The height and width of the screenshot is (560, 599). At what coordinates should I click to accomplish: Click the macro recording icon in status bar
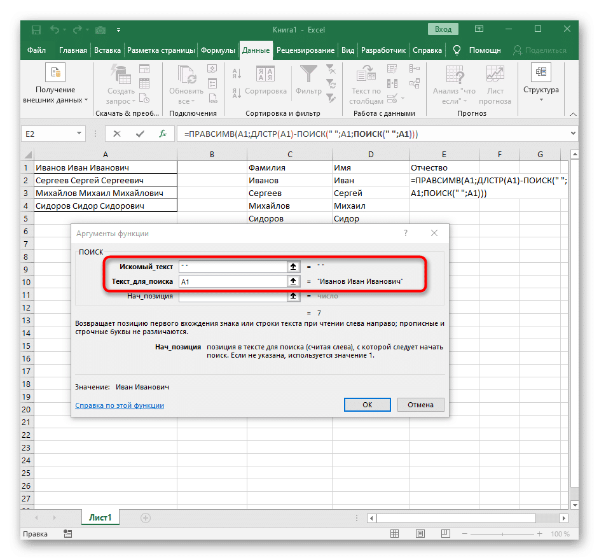(x=68, y=533)
